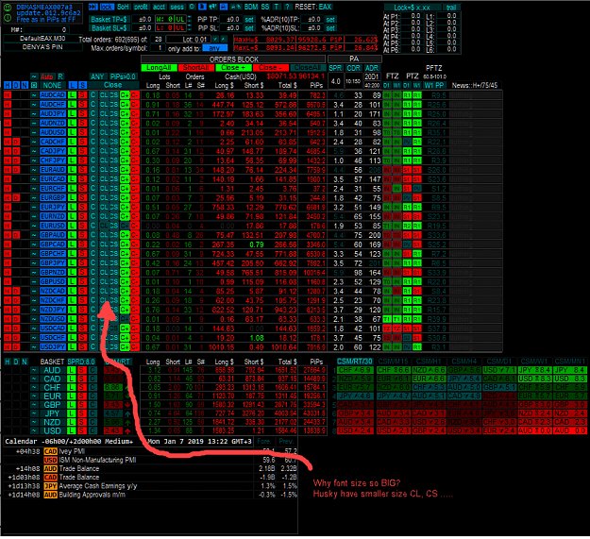This screenshot has width=590, height=539.
Task: Click the red C- icon for EURAUD
Action: [x=135, y=170]
